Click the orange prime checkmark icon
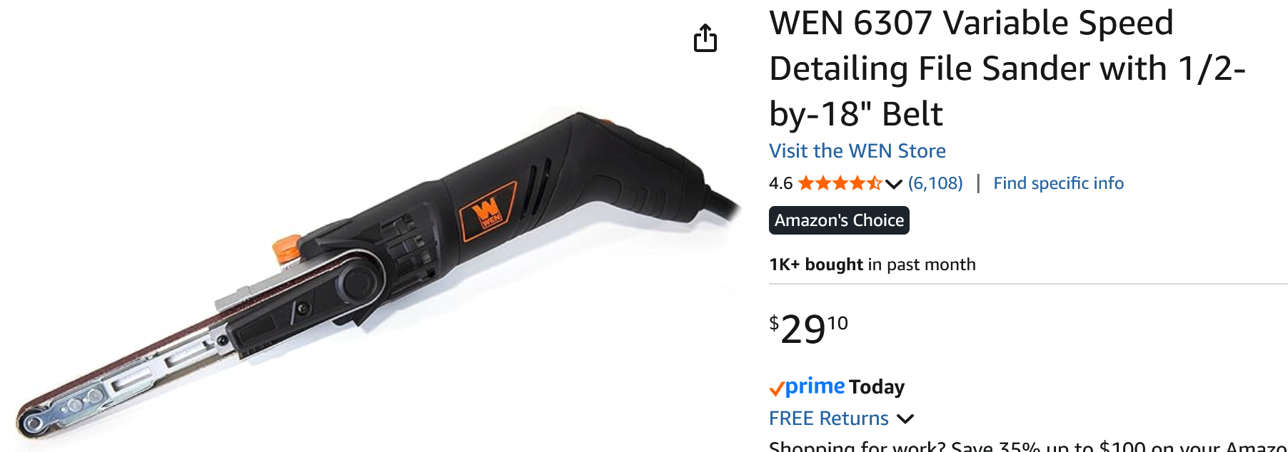Image resolution: width=1288 pixels, height=452 pixels. [776, 389]
